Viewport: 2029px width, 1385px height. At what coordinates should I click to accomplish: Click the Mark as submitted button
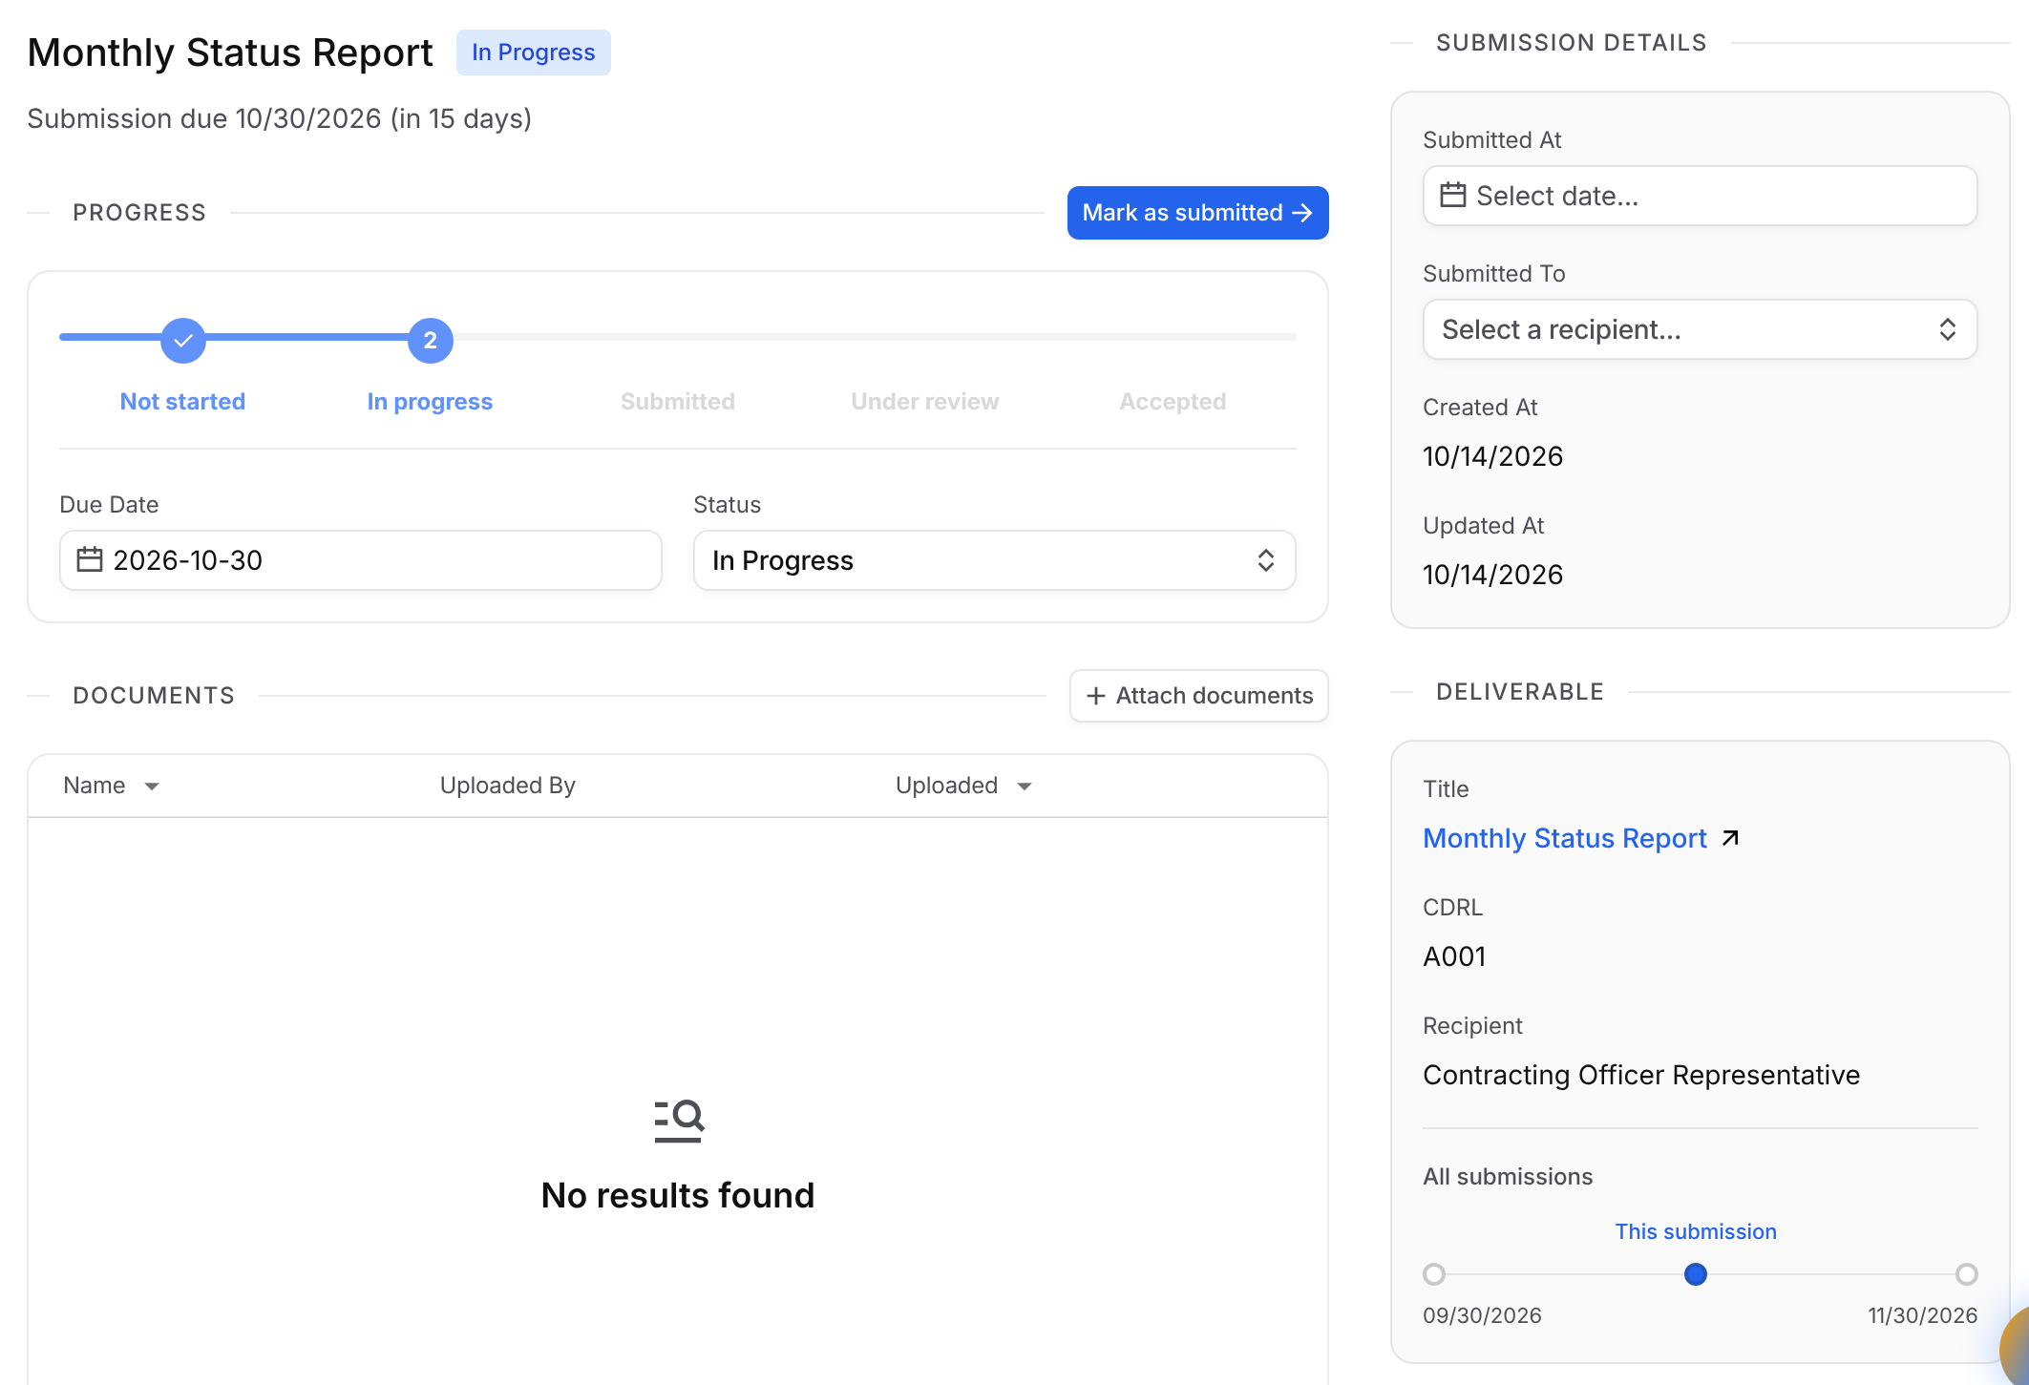1197,213
